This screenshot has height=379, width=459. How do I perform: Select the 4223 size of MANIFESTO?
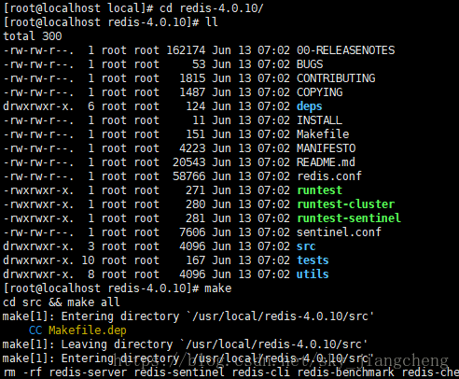192,148
